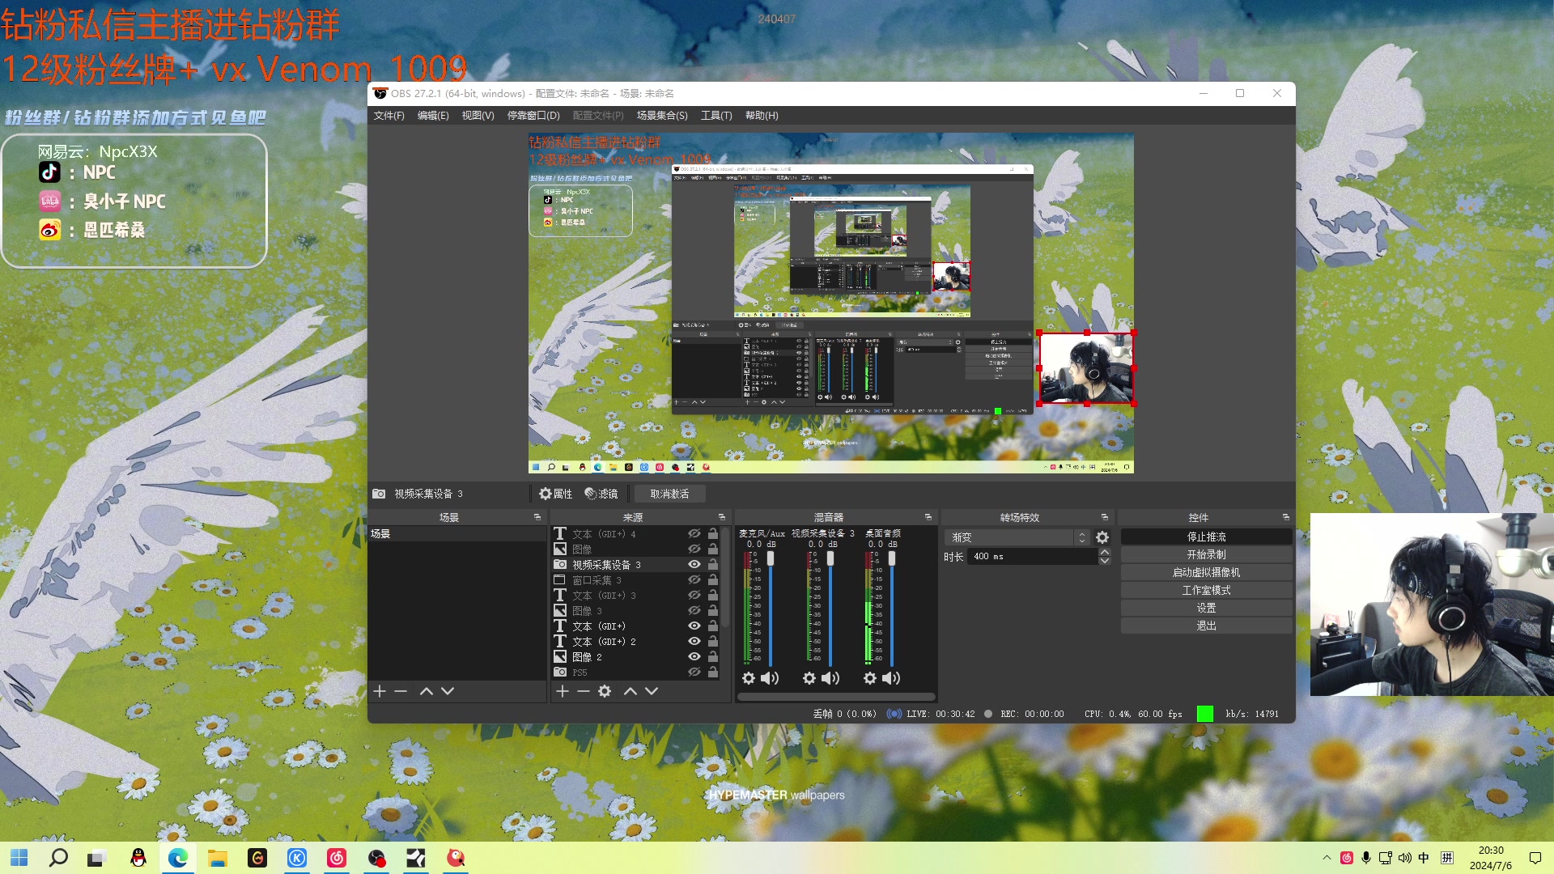Screen dimensions: 1554x874
Task: Mute 桌面音频 speaker icon
Action: [891, 678]
